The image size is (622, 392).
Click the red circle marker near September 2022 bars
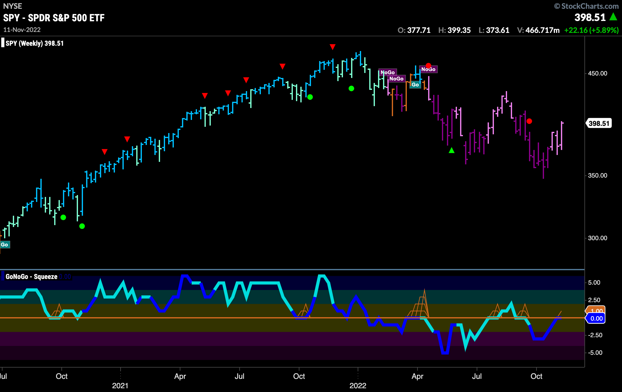pos(529,121)
